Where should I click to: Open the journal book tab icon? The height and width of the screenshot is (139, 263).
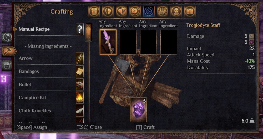190,11
